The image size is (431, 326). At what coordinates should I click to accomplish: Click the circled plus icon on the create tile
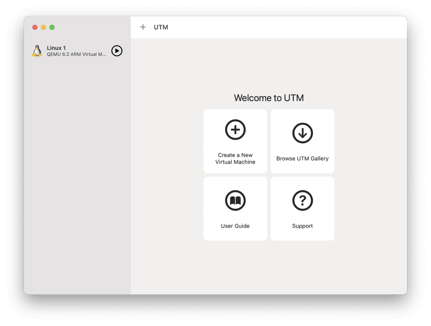pyautogui.click(x=235, y=130)
